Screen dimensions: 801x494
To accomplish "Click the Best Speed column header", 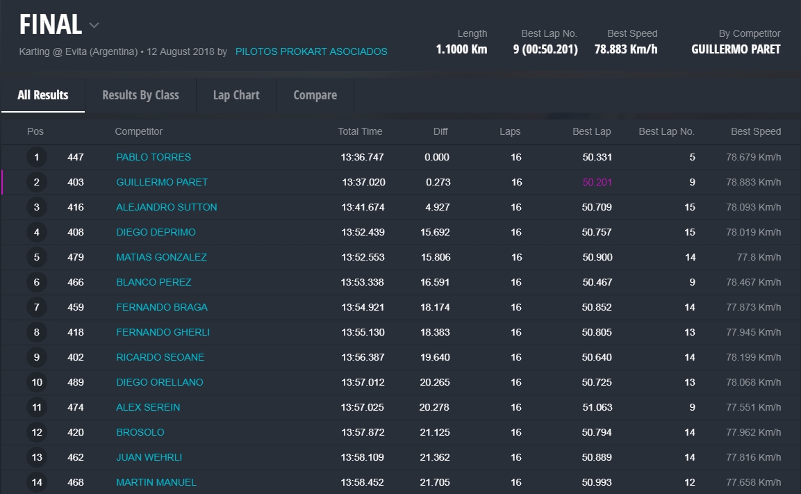I will click(755, 131).
